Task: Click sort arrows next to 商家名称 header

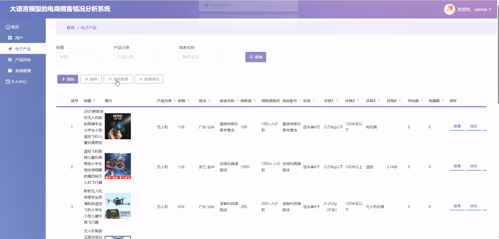Action: (x=237, y=101)
